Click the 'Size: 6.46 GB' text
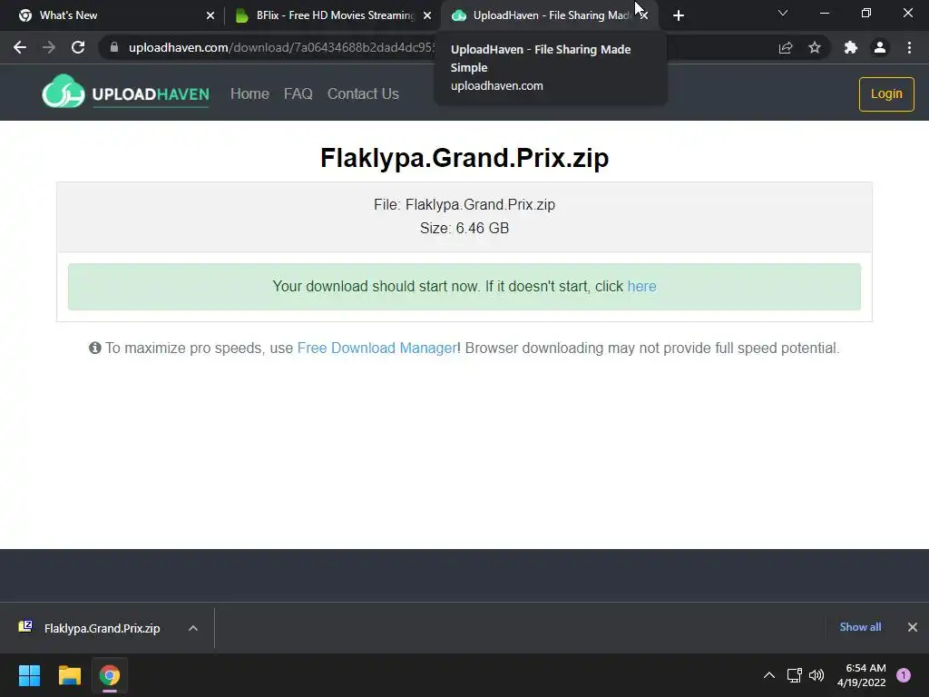 point(464,228)
